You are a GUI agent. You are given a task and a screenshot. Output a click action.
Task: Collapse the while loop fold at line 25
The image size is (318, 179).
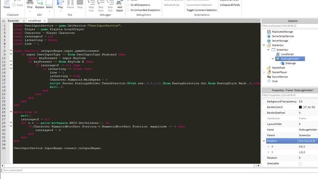pyautogui.click(x=11, y=112)
